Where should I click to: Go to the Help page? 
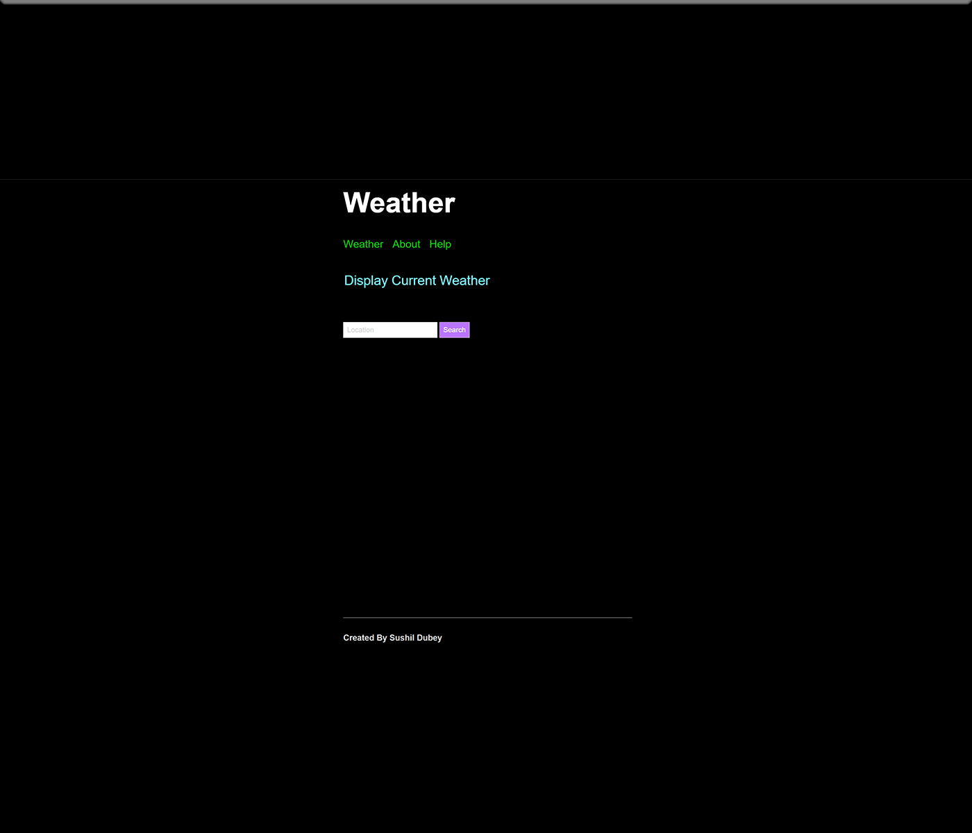[x=440, y=244]
